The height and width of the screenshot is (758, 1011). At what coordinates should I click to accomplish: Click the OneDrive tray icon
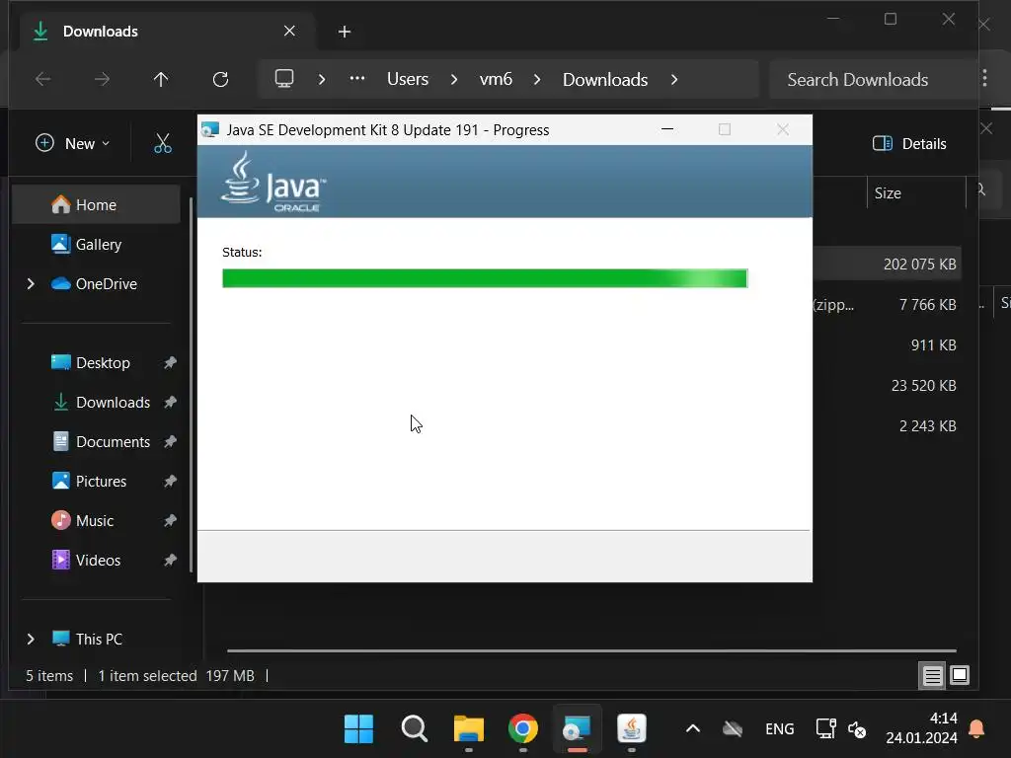pos(733,729)
